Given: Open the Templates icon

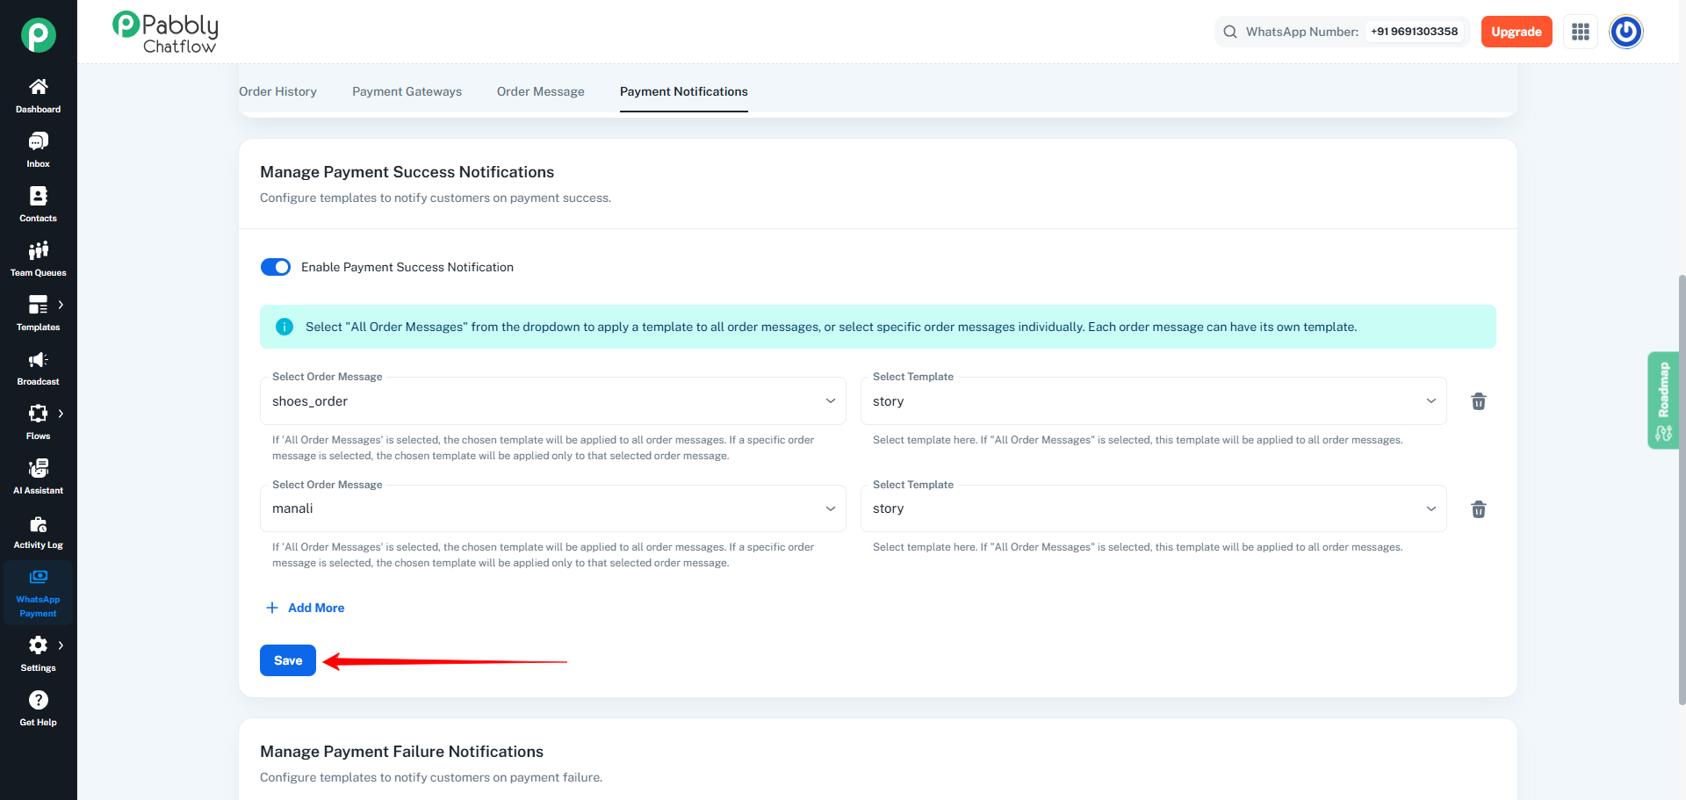Looking at the screenshot, I should tap(39, 305).
